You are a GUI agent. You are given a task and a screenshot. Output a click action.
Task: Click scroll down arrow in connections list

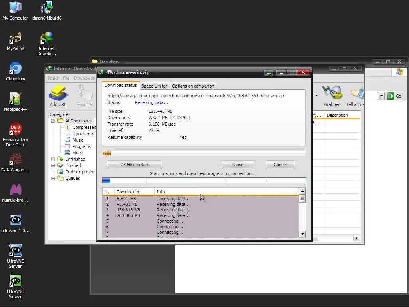tap(302, 234)
